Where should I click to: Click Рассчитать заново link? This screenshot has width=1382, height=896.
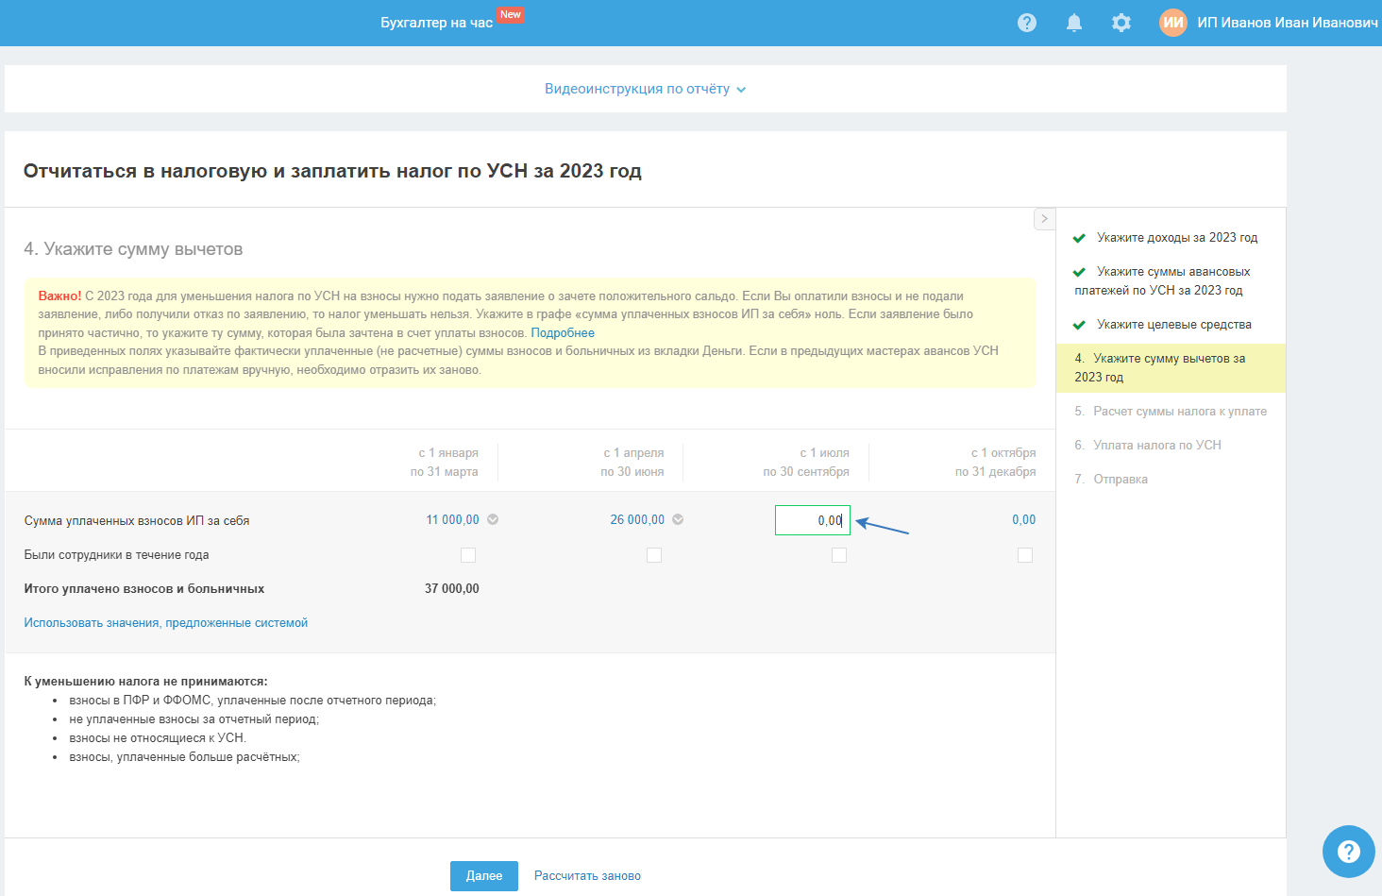pyautogui.click(x=587, y=876)
